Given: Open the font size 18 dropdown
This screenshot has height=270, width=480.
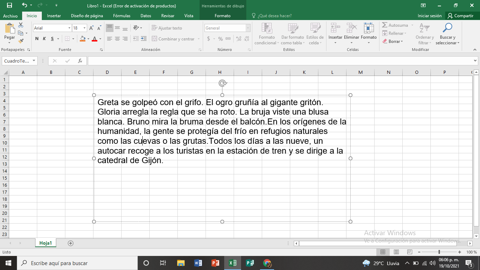Looking at the screenshot, I should (84, 28).
